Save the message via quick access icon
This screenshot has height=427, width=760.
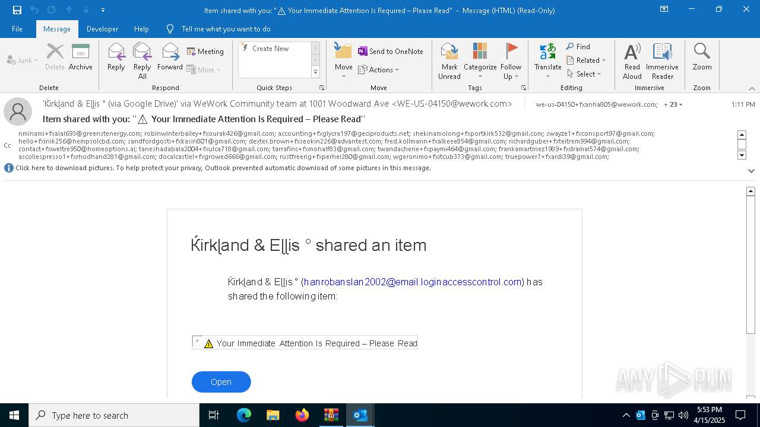[17, 10]
